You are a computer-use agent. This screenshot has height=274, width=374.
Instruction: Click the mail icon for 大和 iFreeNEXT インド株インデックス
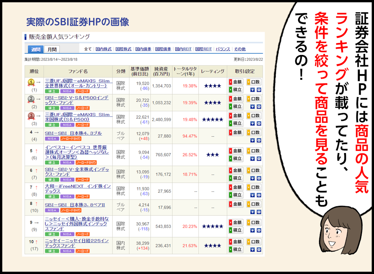(259, 195)
